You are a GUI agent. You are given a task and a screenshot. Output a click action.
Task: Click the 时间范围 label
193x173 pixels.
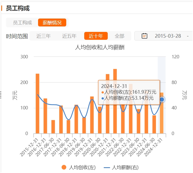[17, 36]
